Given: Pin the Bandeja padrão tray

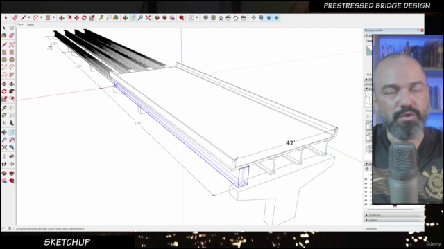Looking at the screenshot, I should coord(418,30).
